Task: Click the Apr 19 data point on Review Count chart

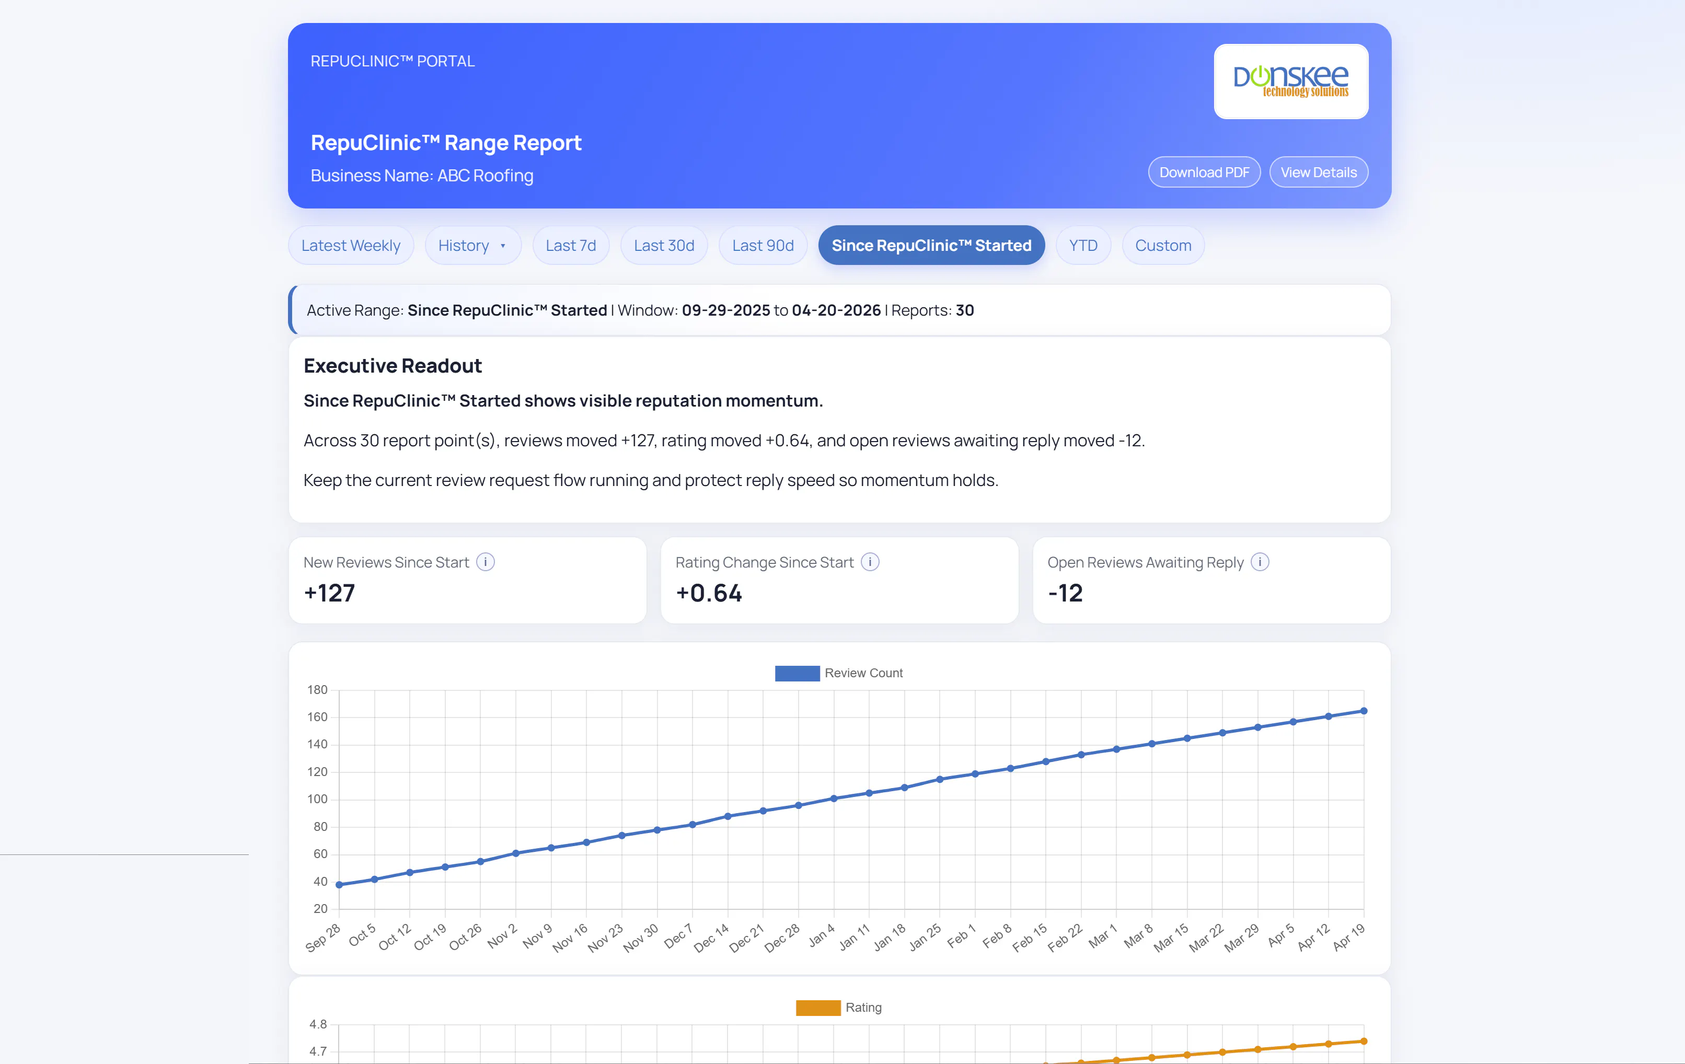Action: tap(1363, 711)
